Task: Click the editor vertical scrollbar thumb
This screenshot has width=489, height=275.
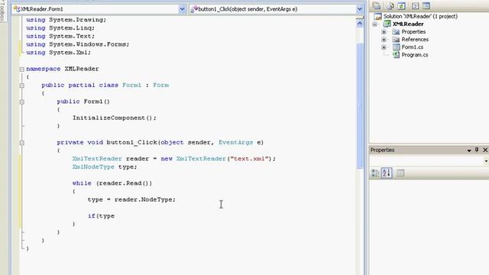Action: pos(360,105)
